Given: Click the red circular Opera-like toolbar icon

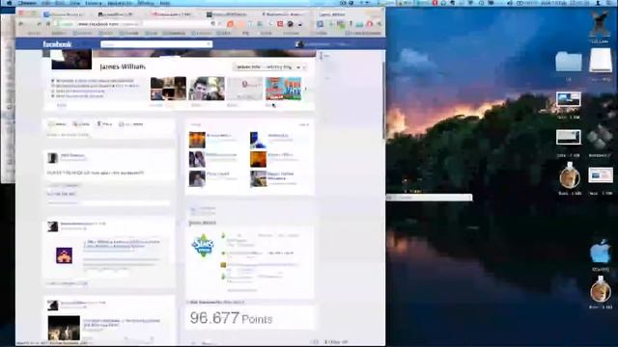Looking at the screenshot, I should coord(370,24).
